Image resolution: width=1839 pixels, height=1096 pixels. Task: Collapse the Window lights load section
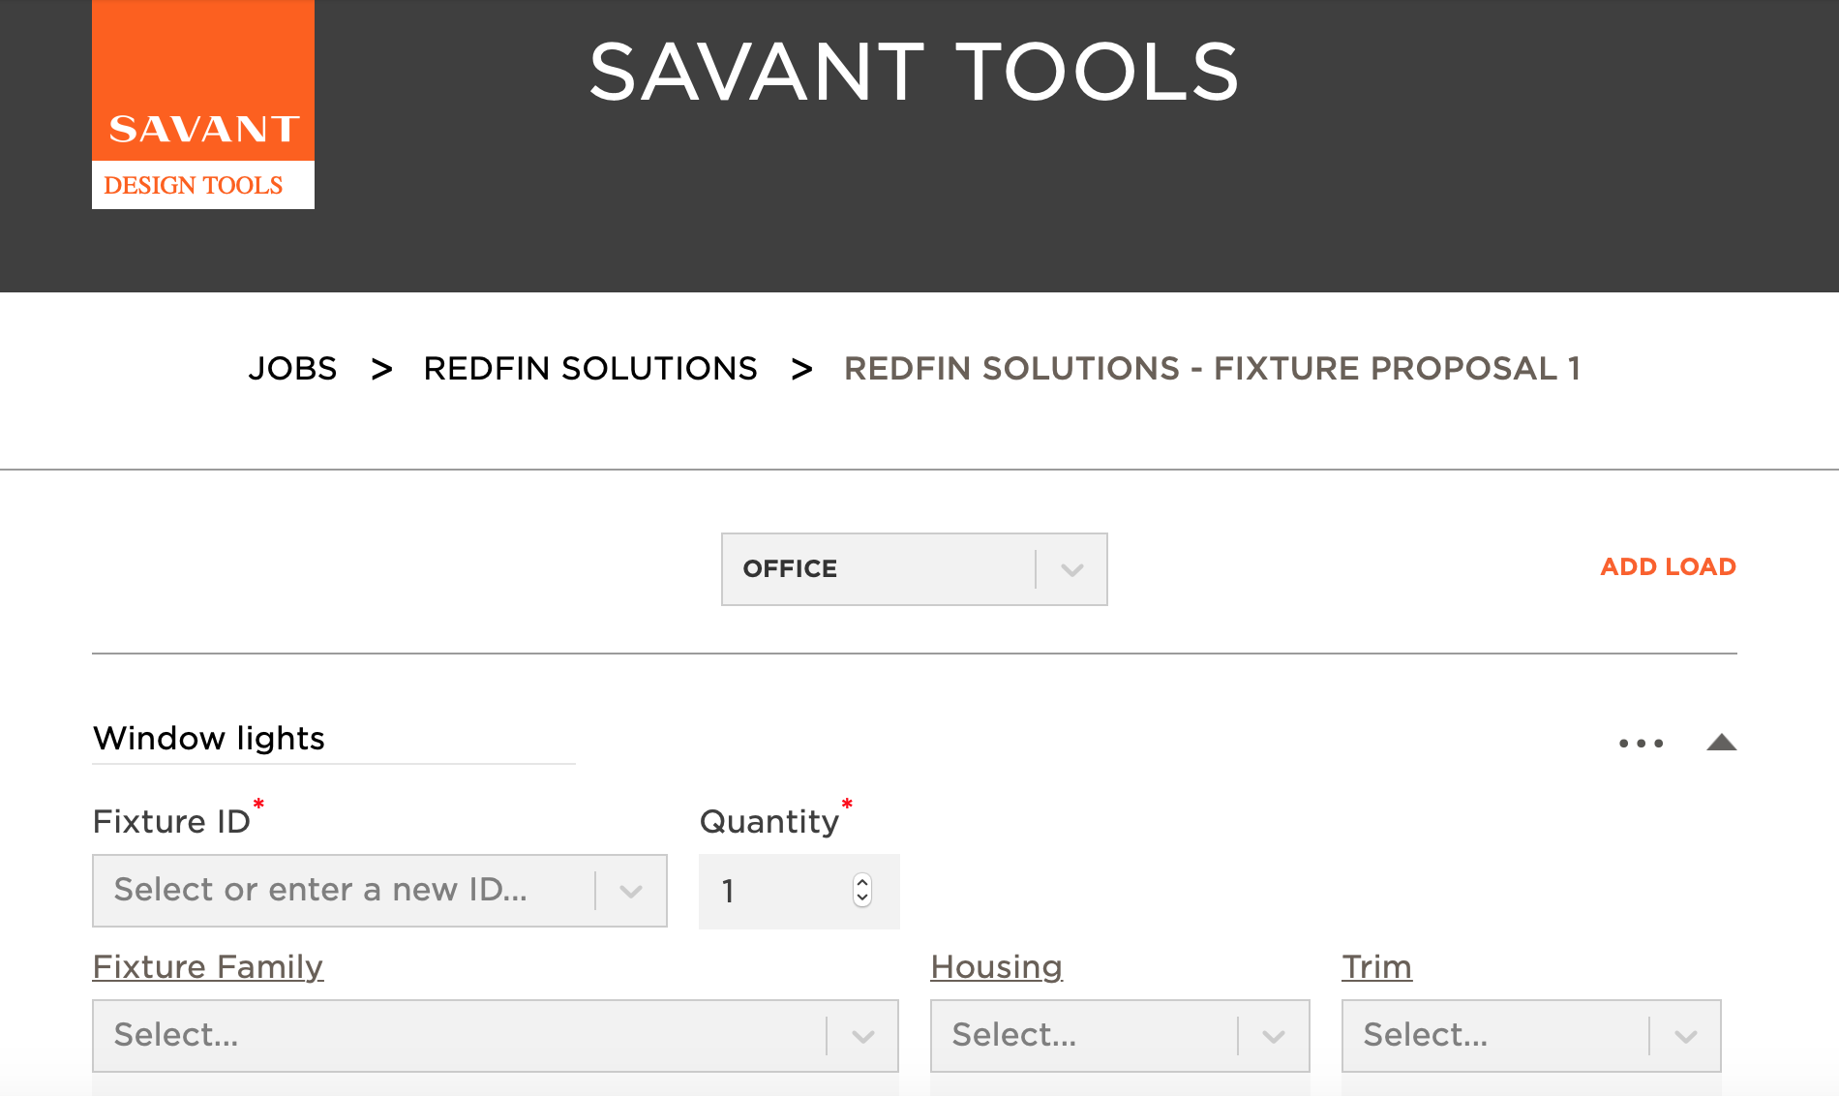click(1722, 742)
